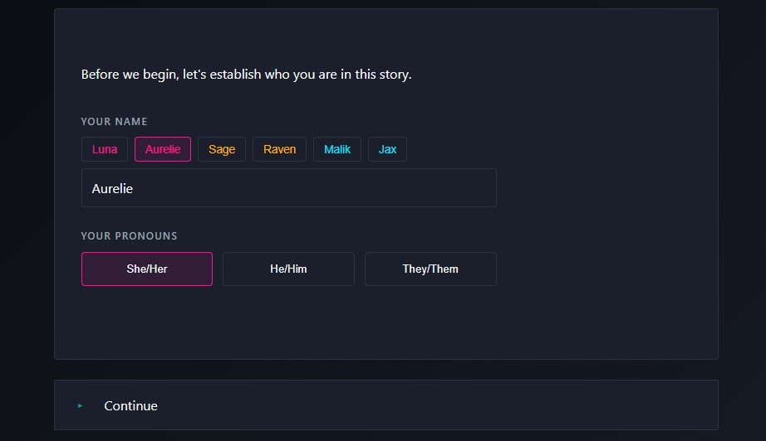766x441 pixels.
Task: Select the Jax name chip
Action: coord(387,150)
